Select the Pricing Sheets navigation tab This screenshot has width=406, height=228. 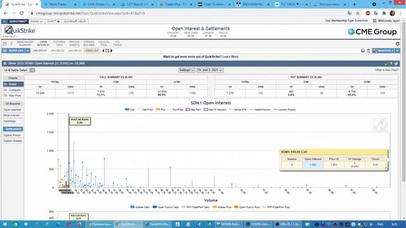74,44
